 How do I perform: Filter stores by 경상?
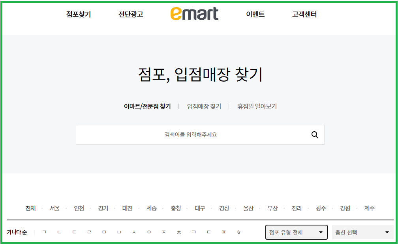(224, 208)
